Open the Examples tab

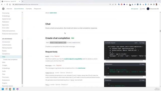29,9
